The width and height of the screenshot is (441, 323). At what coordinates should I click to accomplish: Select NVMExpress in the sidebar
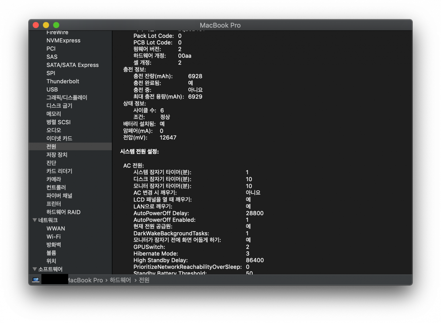pyautogui.click(x=63, y=41)
